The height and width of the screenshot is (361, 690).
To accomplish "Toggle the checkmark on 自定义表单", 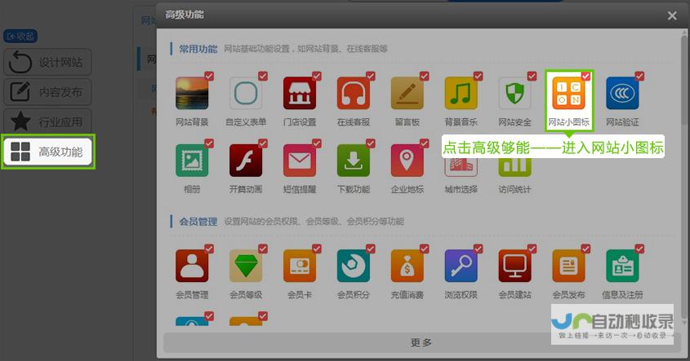I will pos(263,76).
